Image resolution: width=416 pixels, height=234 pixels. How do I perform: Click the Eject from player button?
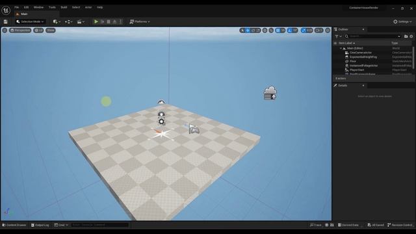coord(114,21)
